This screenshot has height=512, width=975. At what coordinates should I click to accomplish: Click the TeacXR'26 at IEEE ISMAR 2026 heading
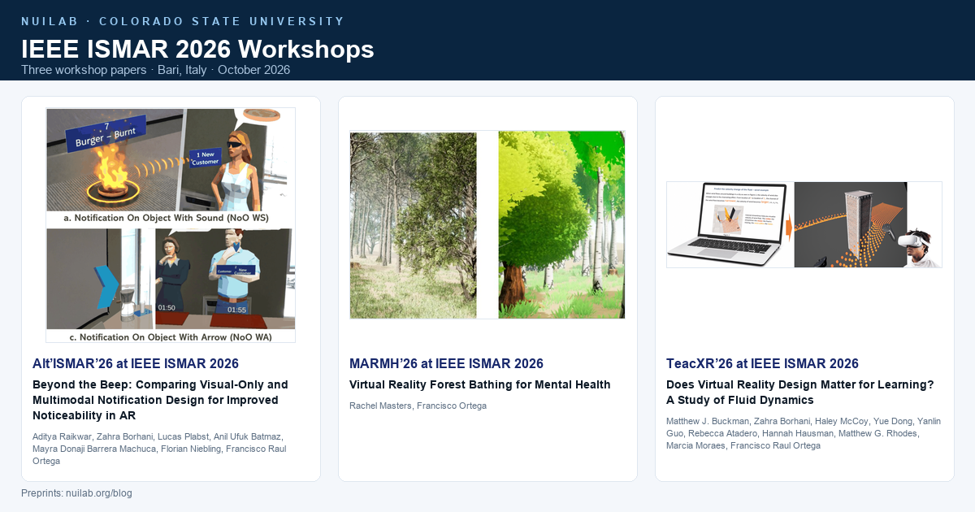[x=762, y=363]
